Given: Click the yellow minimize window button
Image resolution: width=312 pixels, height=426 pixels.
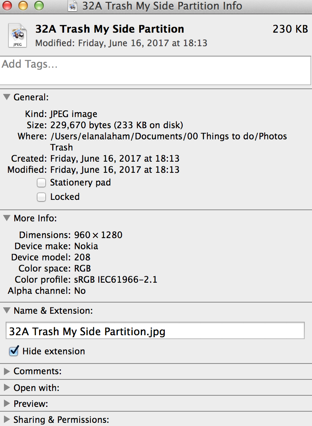Looking at the screenshot, I should click(23, 6).
